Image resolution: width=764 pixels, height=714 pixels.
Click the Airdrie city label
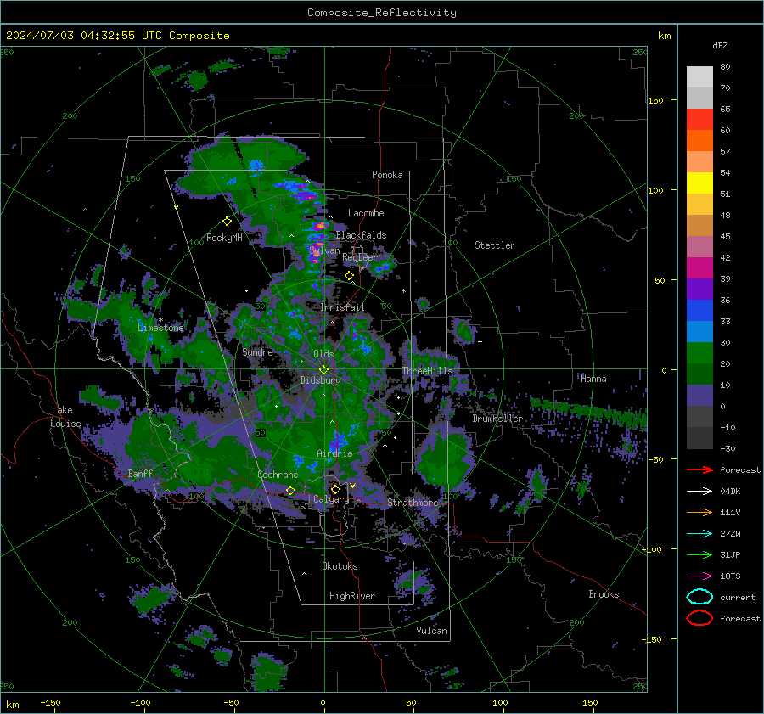click(334, 453)
